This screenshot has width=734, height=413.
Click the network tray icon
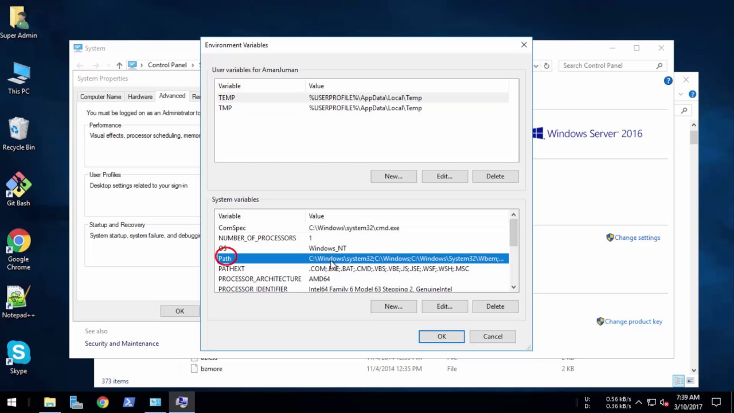point(651,402)
